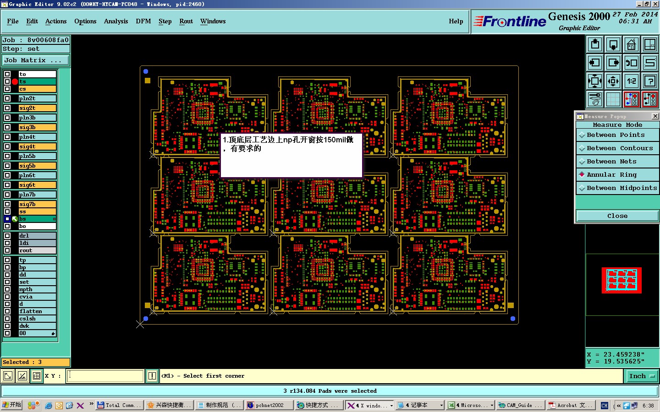The height and width of the screenshot is (412, 660).
Task: Expand quick launch overflow chevron
Action: tap(91, 404)
